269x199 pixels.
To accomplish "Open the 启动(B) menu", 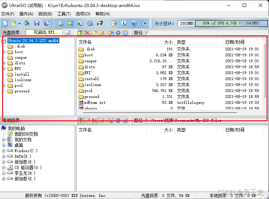I will pyautogui.click(x=45, y=14).
